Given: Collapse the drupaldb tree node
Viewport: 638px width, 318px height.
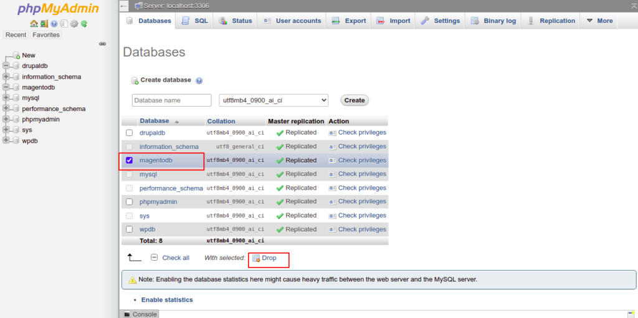Looking at the screenshot, I should (6, 66).
